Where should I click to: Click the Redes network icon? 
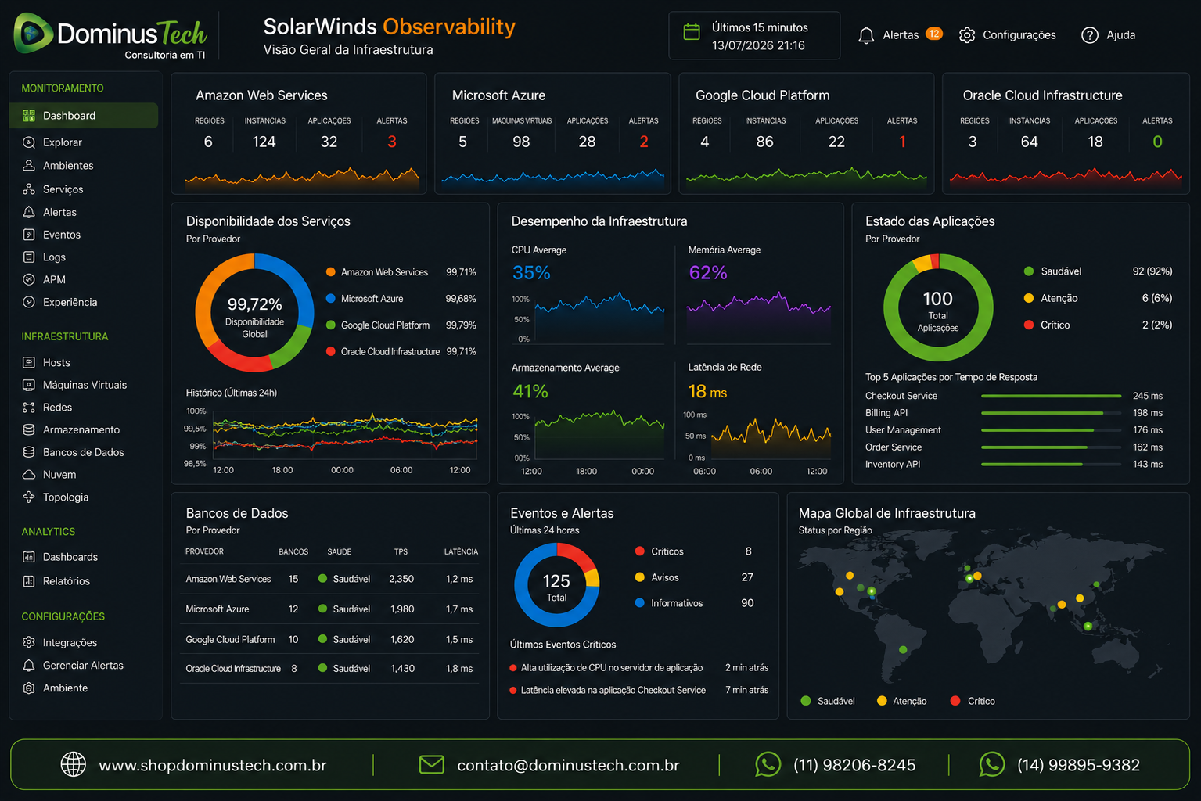coord(29,408)
